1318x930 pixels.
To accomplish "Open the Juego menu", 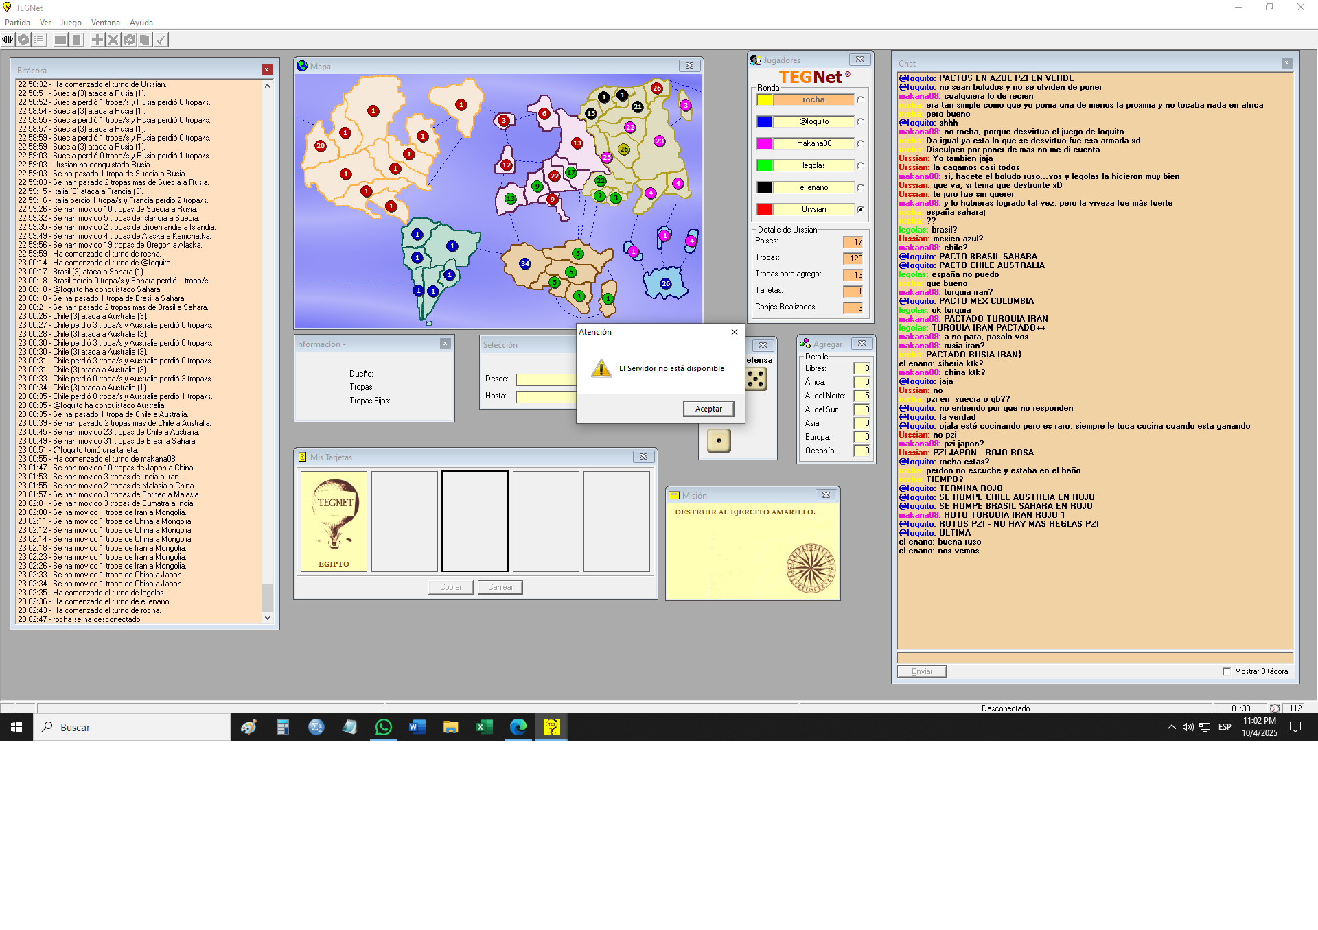I will click(71, 23).
